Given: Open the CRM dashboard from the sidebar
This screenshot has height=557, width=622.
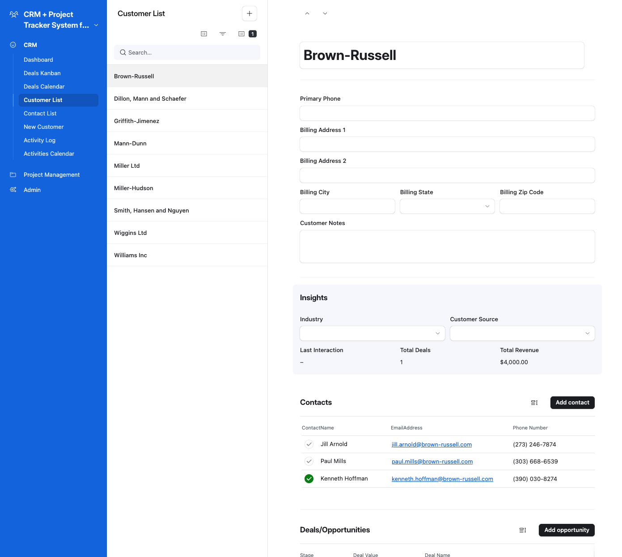Looking at the screenshot, I should (x=38, y=60).
